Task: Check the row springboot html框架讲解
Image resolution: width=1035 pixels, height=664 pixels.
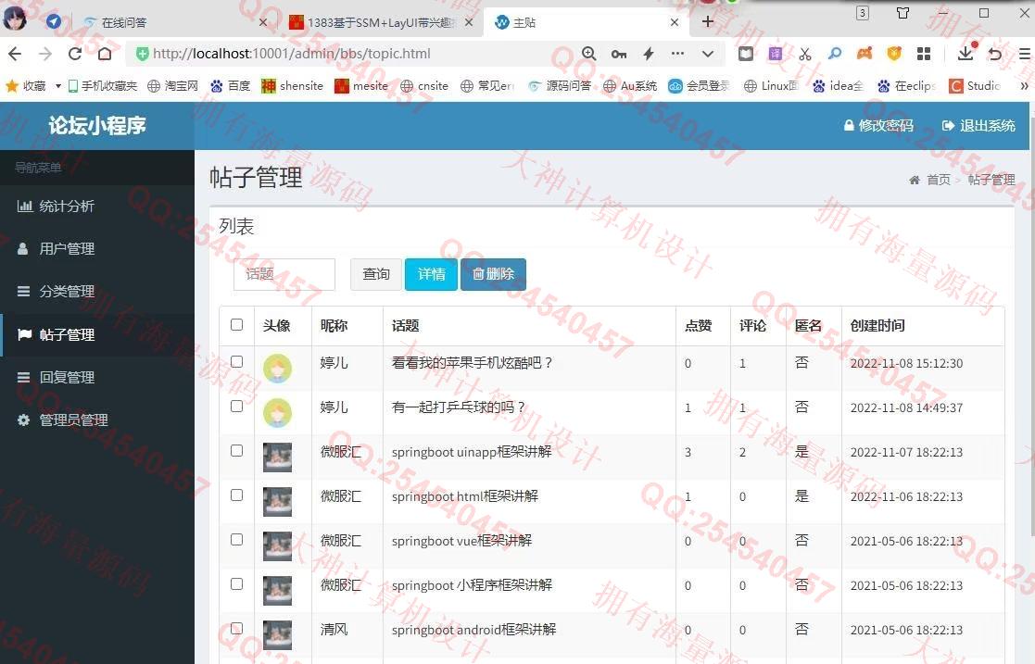Action: tap(236, 495)
